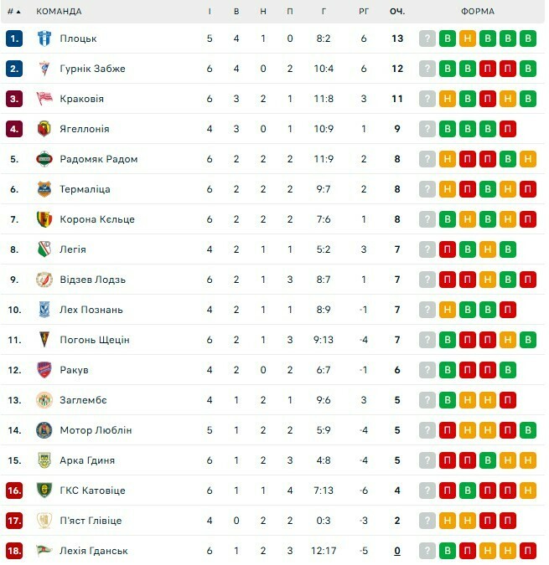Viewport: 549px width, 565px height.
Task: Select the Ракув team emblem
Action: coord(44,370)
